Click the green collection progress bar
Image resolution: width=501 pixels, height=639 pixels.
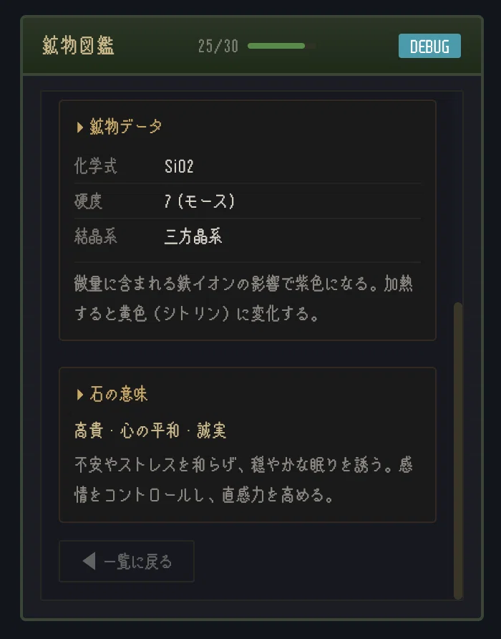point(281,46)
